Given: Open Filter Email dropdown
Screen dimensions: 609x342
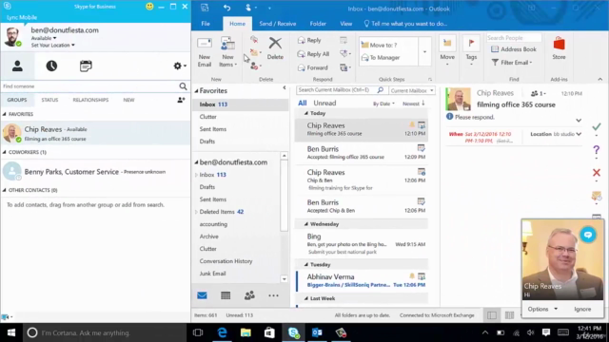Looking at the screenshot, I should pyautogui.click(x=512, y=63).
